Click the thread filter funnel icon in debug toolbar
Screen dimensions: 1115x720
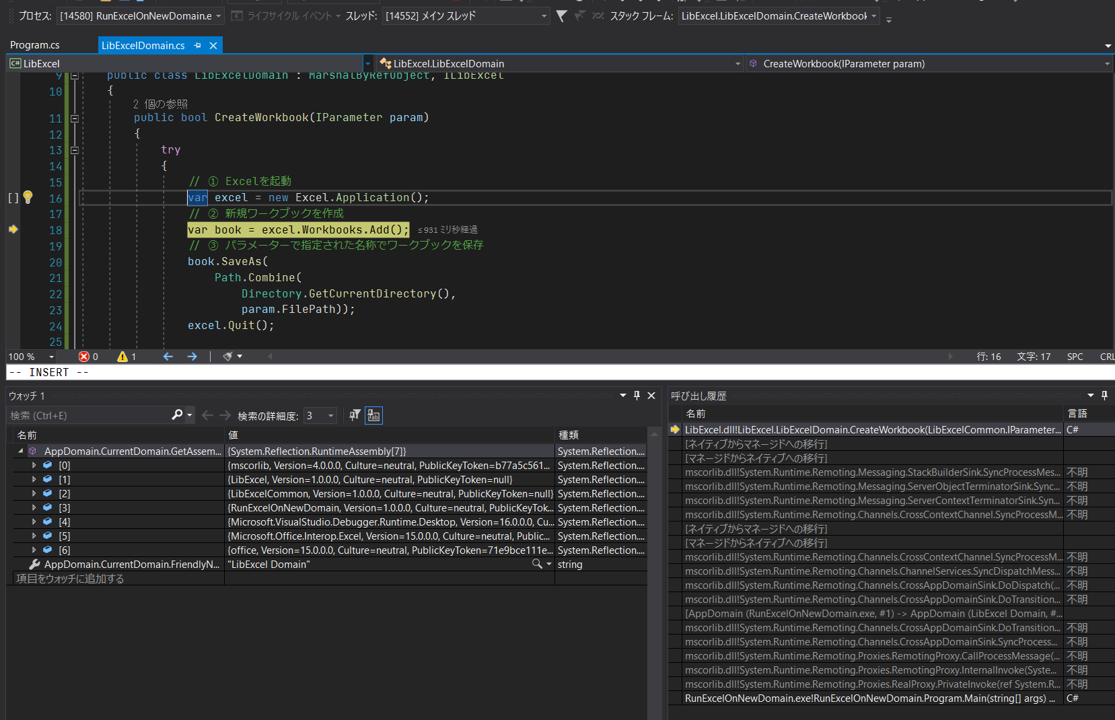(x=561, y=15)
